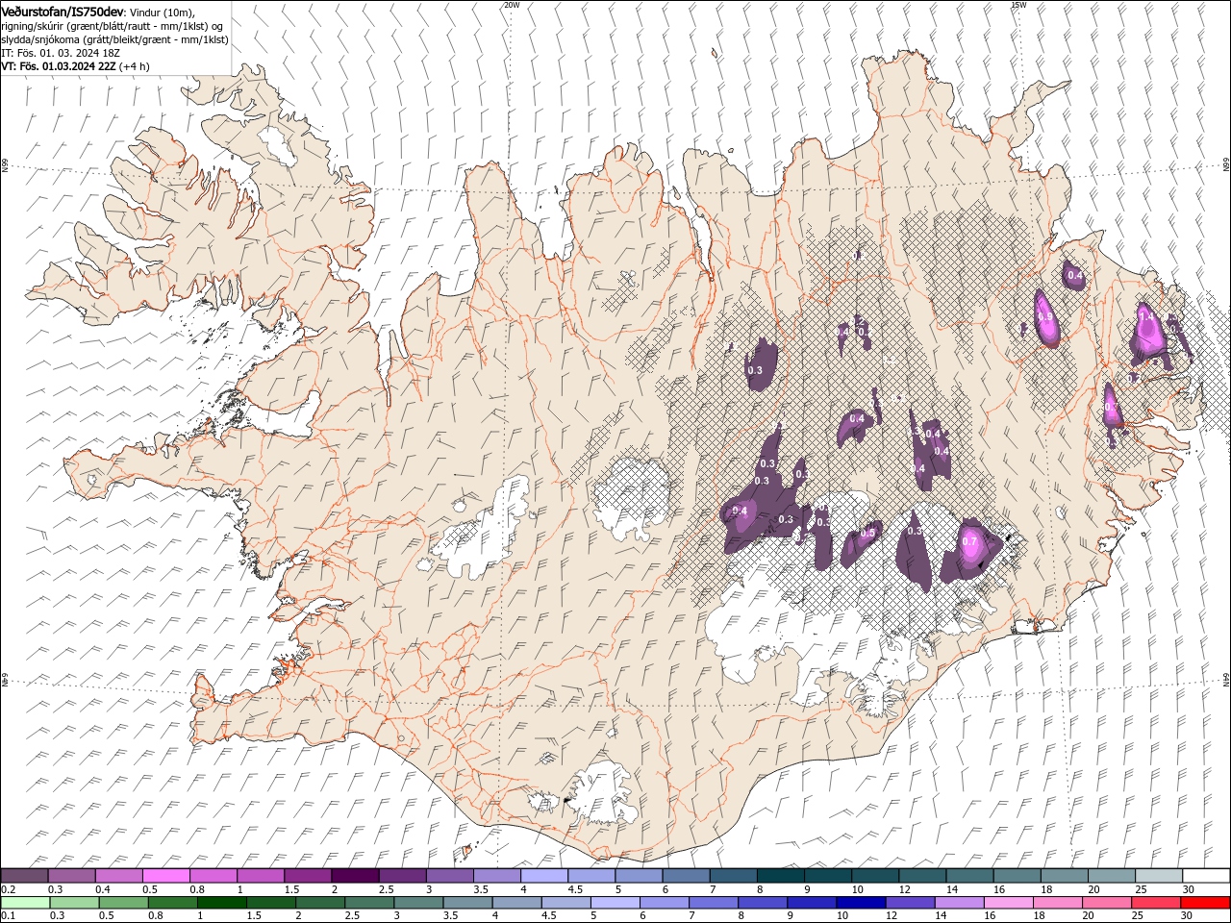Click the pale pink rain swatch at label 16

click(1007, 903)
